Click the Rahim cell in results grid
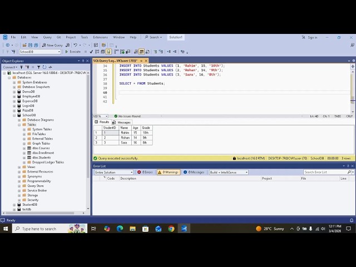 pos(125,132)
